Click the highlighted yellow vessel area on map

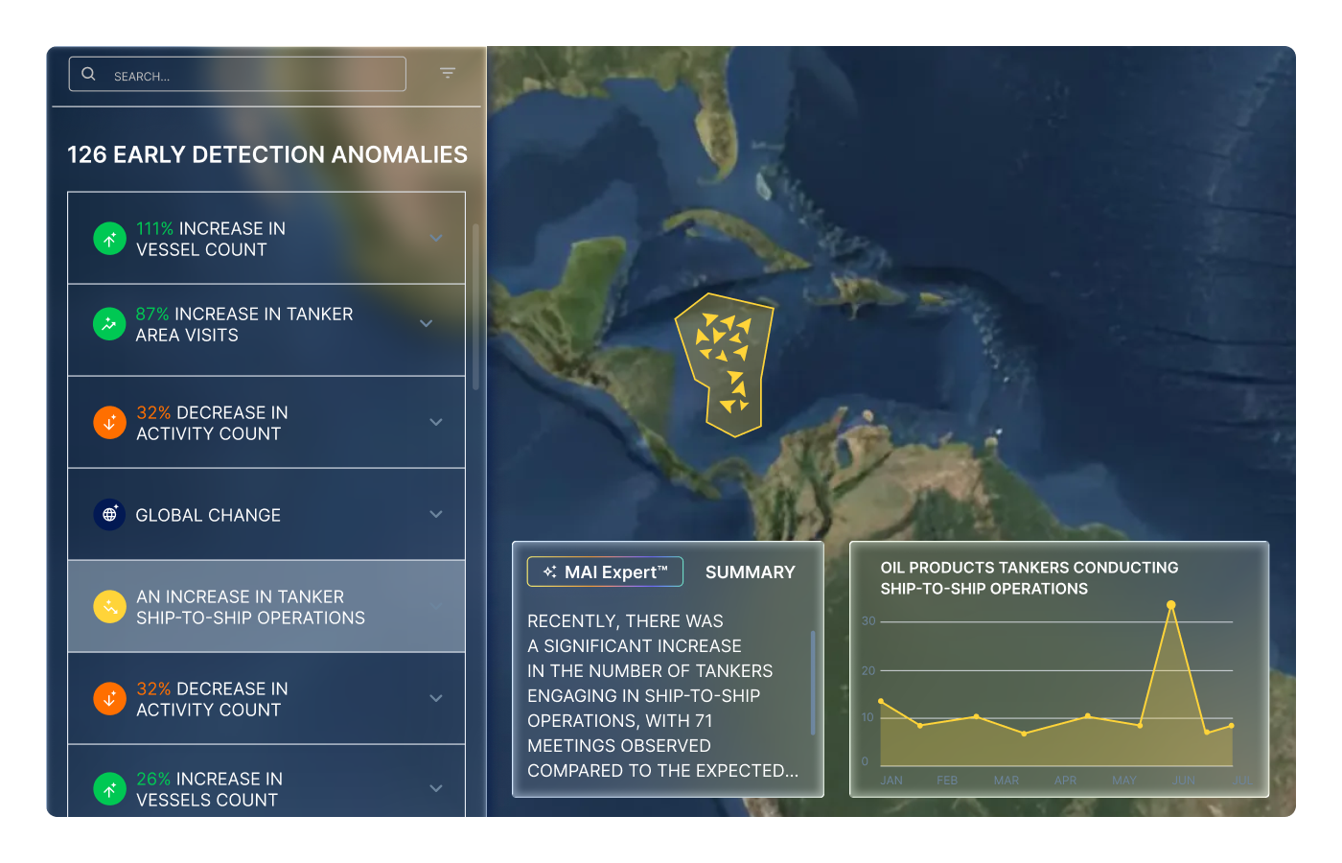(725, 365)
